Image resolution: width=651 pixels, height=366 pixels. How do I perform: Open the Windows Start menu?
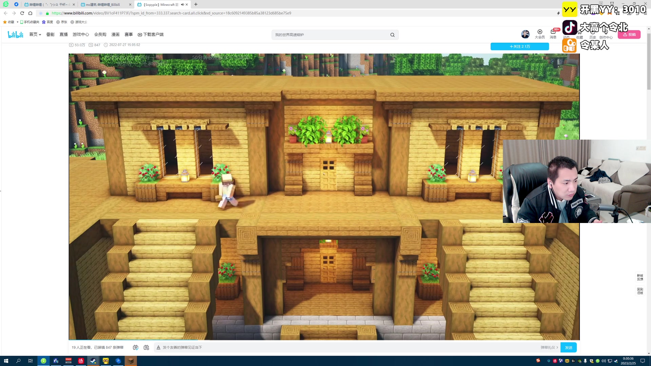coord(6,361)
